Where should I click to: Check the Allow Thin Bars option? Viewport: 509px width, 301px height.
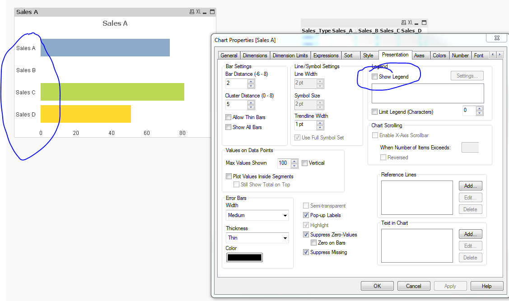(229, 117)
